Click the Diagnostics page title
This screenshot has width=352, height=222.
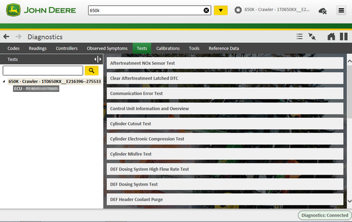pyautogui.click(x=45, y=37)
